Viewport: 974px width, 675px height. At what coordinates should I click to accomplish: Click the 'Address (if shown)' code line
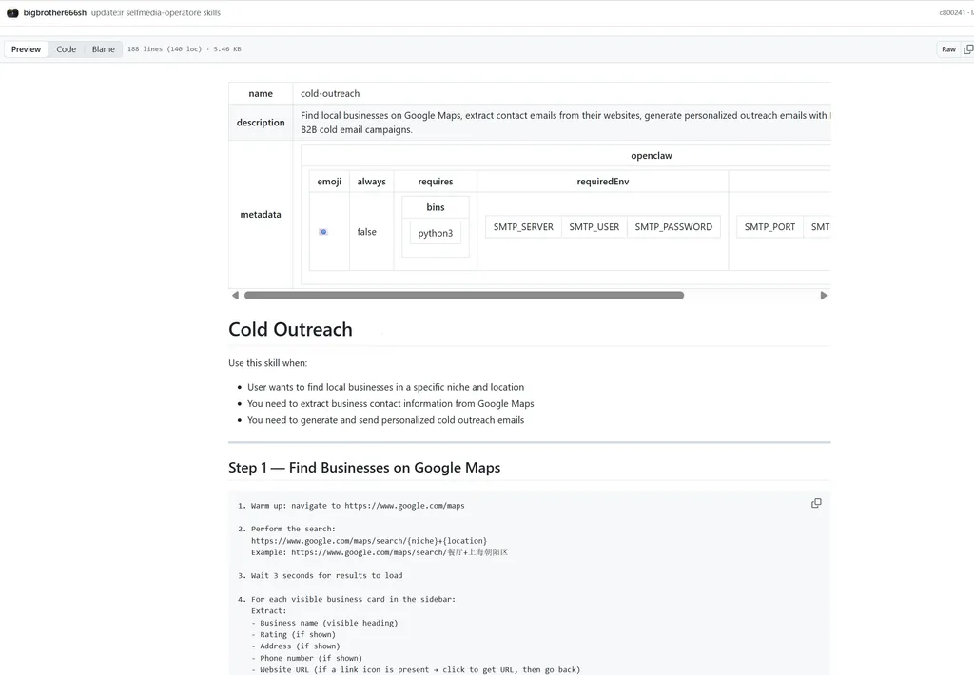pyautogui.click(x=296, y=646)
